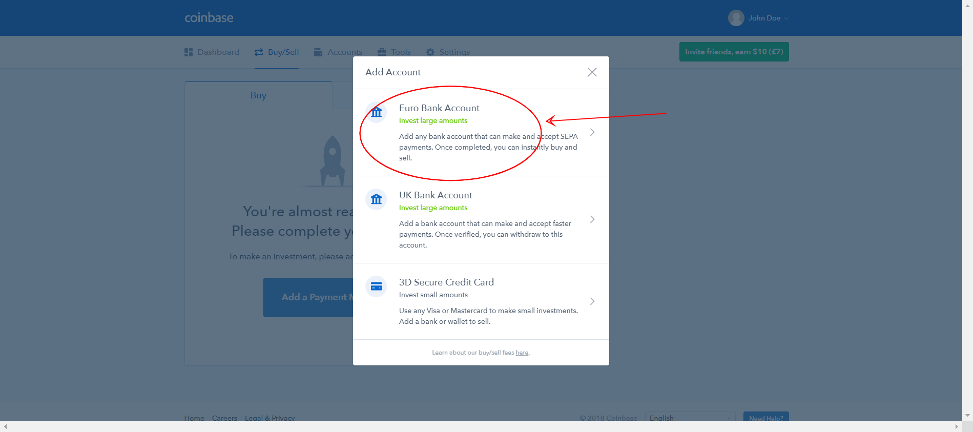Click the © 2018 Coinbase footer text

608,418
